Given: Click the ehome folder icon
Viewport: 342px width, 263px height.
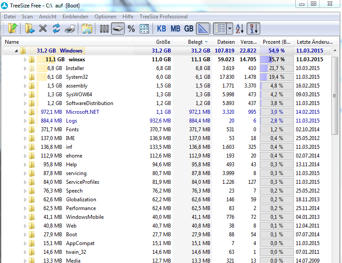Looking at the screenshot, I should (x=31, y=156).
